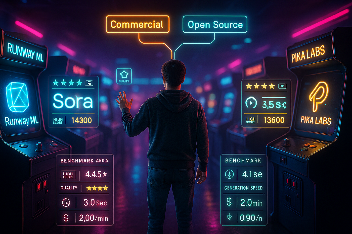Click Runway ML text on left arcade screen
This screenshot has width=352, height=234.
point(22,121)
